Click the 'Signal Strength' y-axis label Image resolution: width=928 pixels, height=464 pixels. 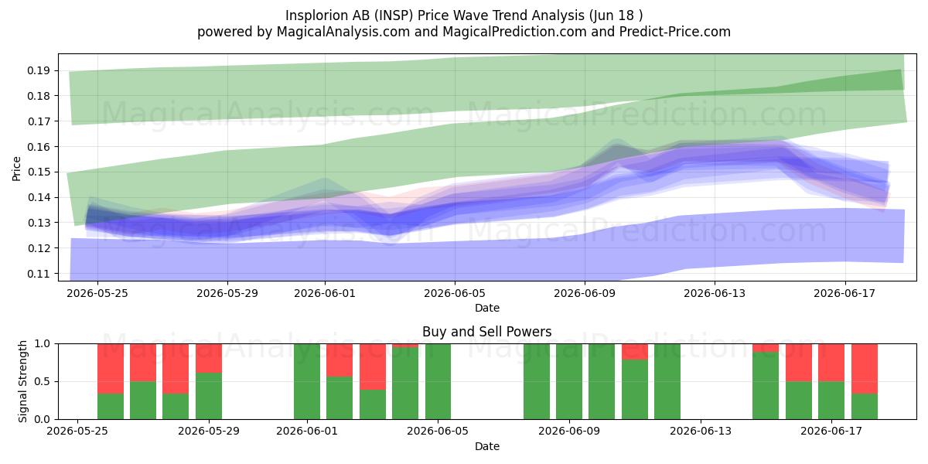tap(22, 381)
